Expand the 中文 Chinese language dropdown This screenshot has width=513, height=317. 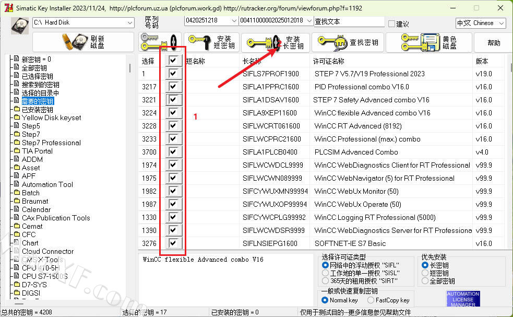[501, 23]
